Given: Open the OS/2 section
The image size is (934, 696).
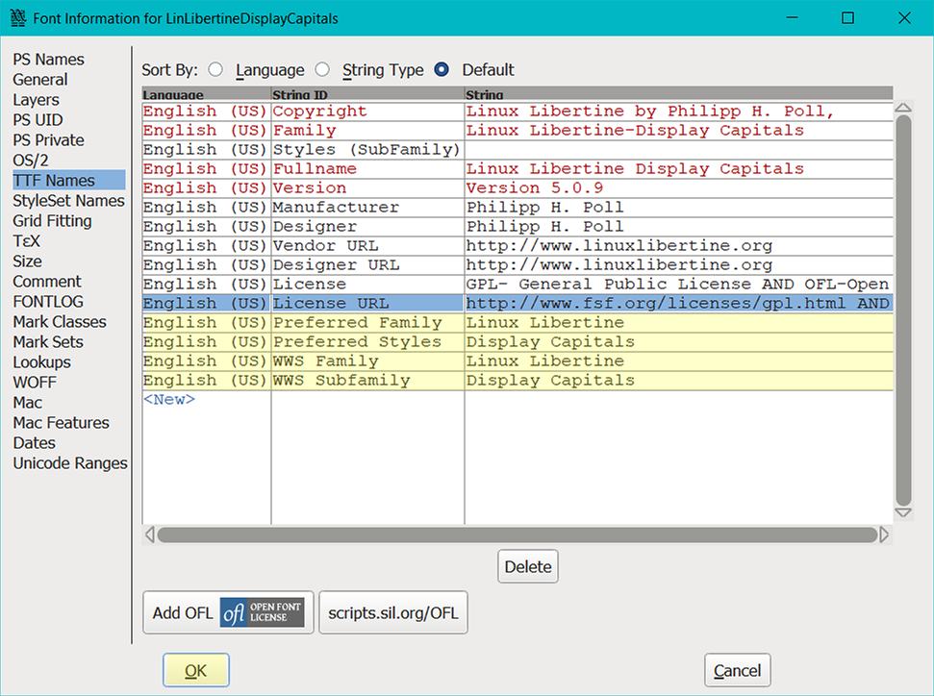Looking at the screenshot, I should [31, 161].
